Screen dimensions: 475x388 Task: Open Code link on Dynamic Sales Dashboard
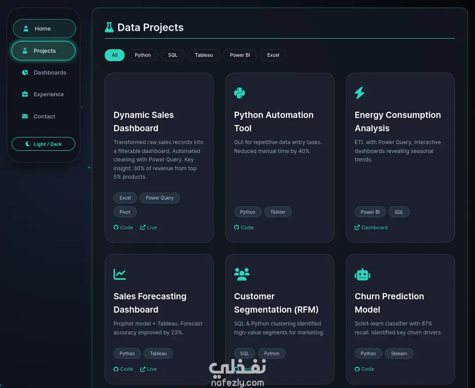(x=123, y=227)
